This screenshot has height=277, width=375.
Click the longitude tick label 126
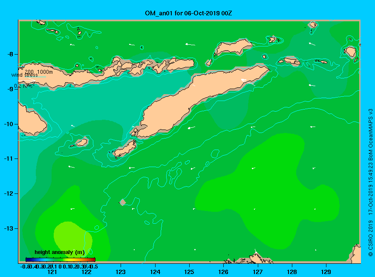(x=223, y=272)
